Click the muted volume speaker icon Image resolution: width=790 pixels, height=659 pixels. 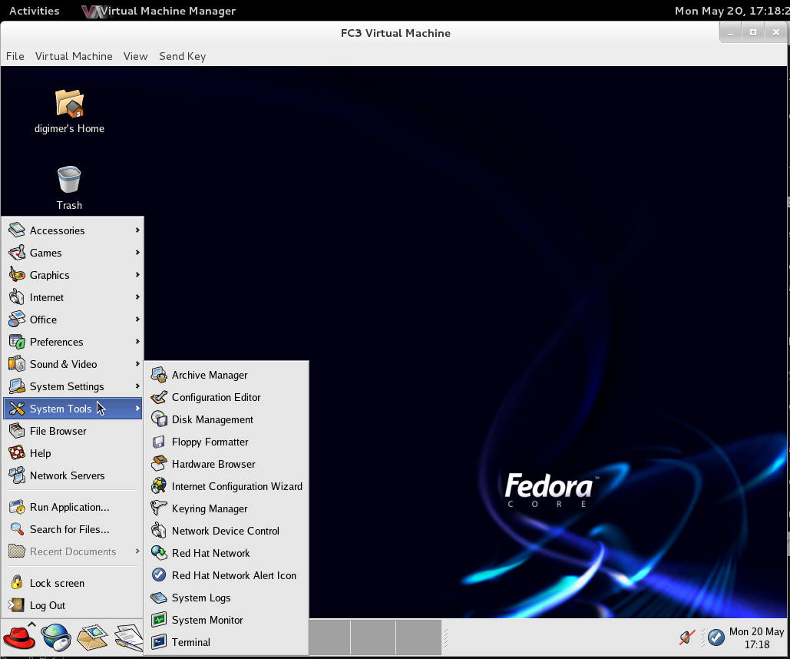pos(686,637)
